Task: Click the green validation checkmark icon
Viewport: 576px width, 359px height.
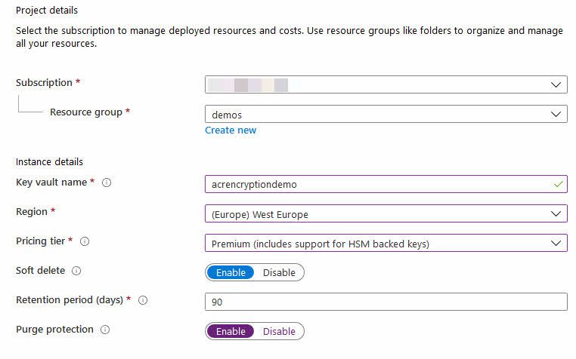Action: tap(559, 184)
